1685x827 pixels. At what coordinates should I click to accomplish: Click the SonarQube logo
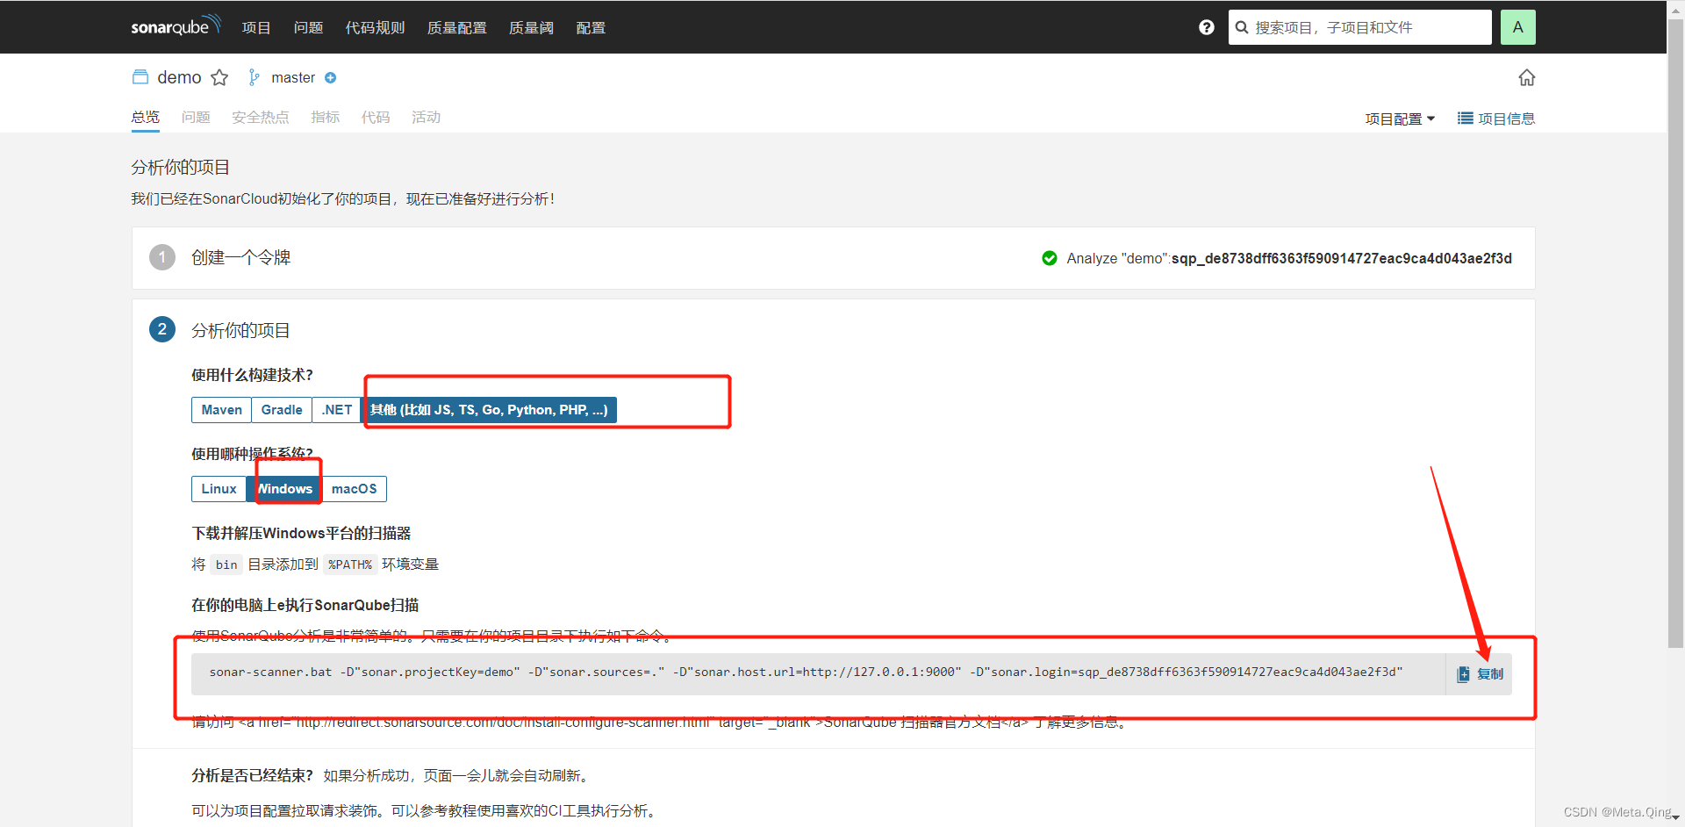176,26
